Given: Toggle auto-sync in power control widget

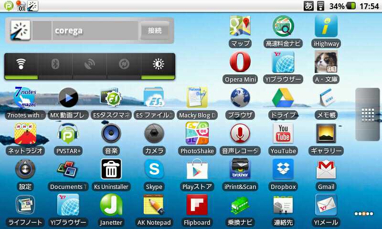Looking at the screenshot, I should pos(124,66).
